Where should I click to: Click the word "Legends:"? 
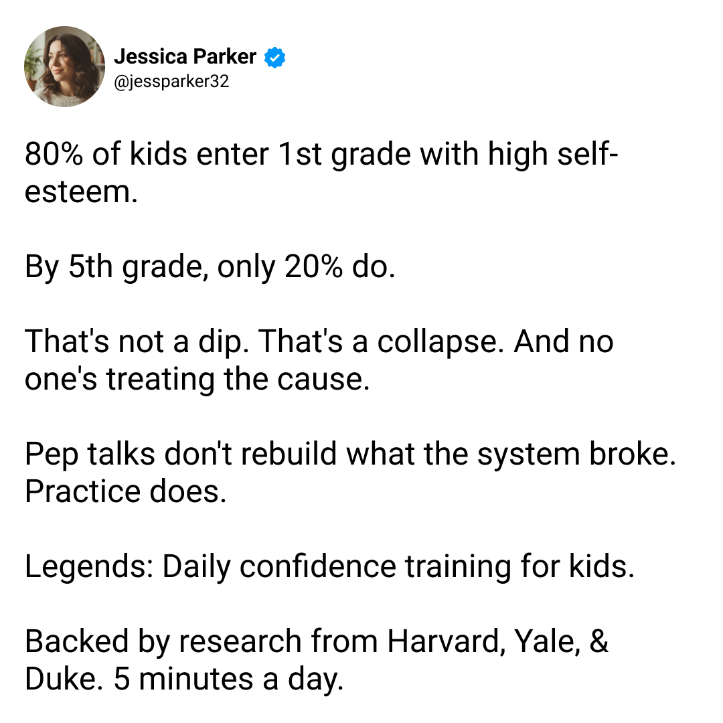(x=90, y=567)
